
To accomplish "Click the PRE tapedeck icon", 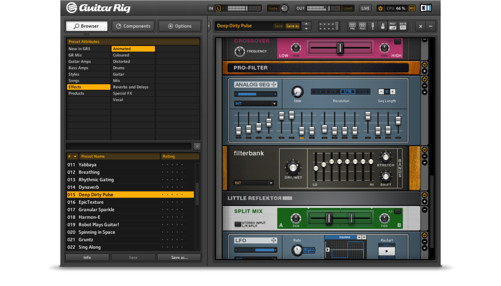I will pyautogui.click(x=352, y=26).
